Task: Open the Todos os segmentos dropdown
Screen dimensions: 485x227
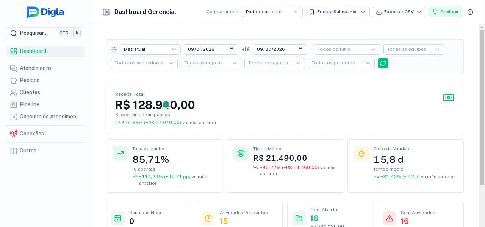Action: [x=275, y=63]
